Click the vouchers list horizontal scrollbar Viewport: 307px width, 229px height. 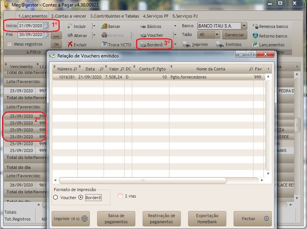click(x=142, y=180)
